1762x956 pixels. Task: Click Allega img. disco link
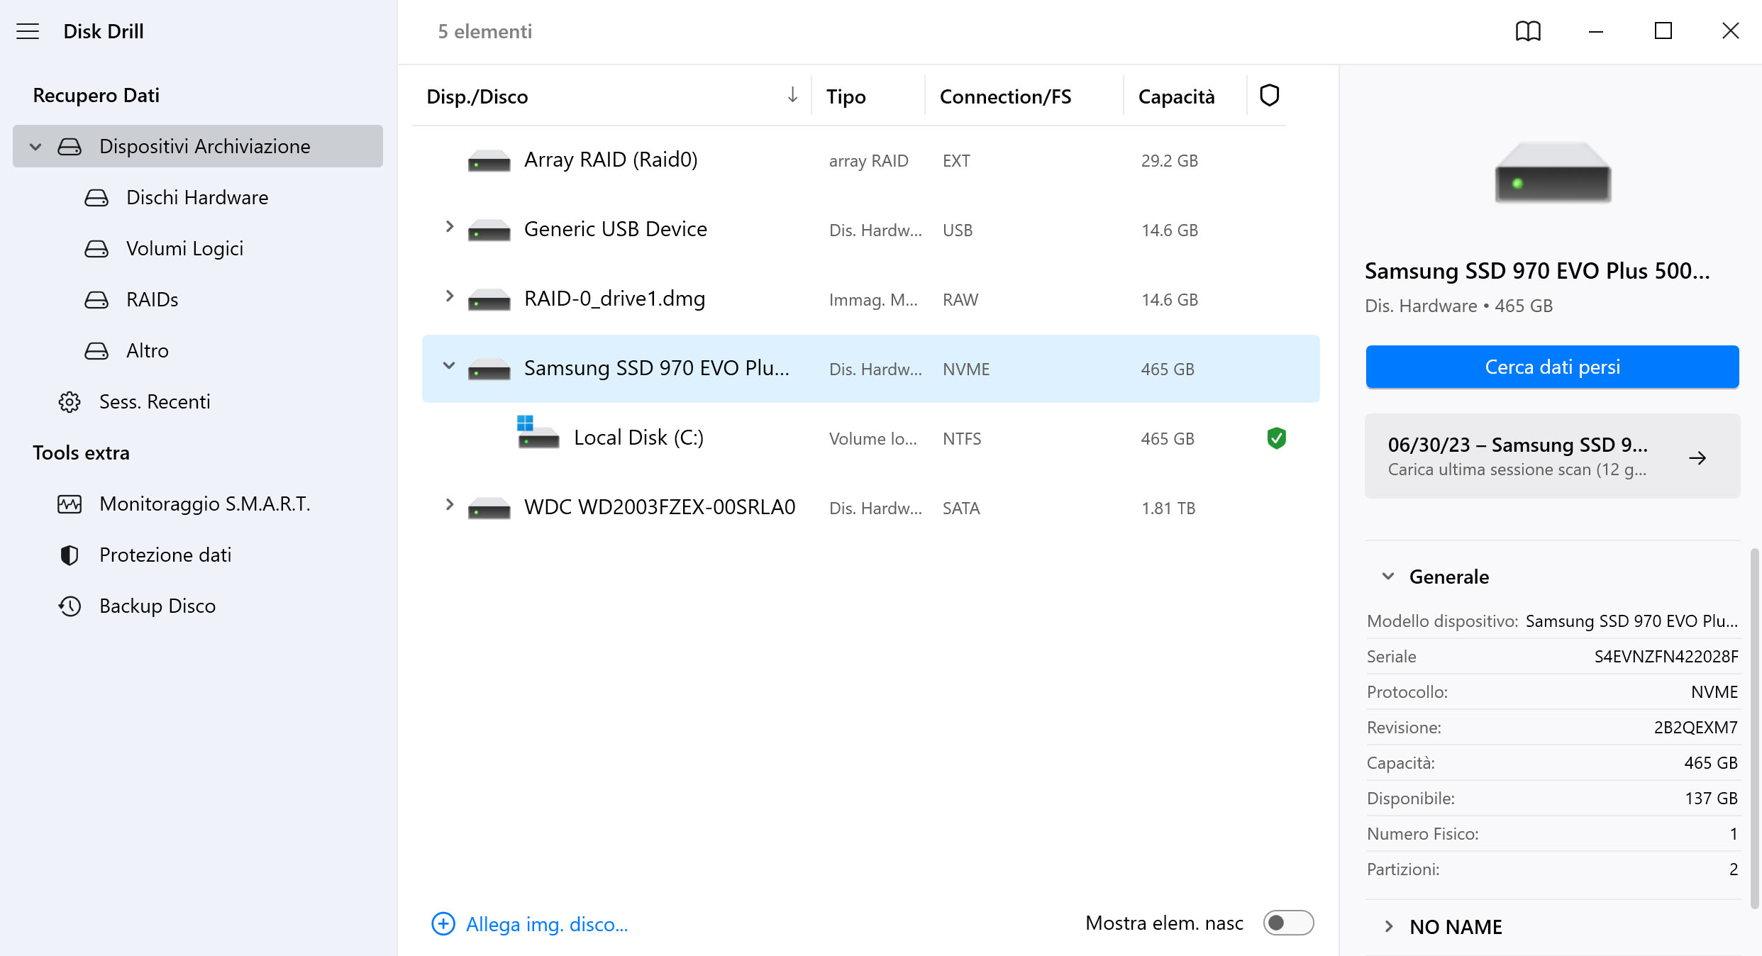point(547,924)
